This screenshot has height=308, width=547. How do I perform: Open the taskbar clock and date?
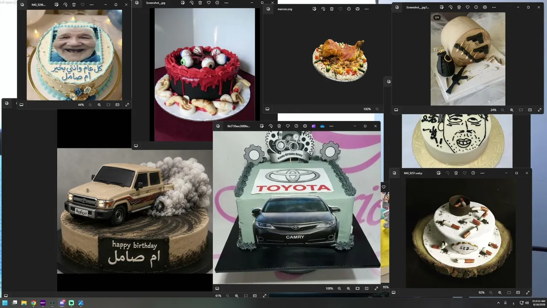click(538, 303)
